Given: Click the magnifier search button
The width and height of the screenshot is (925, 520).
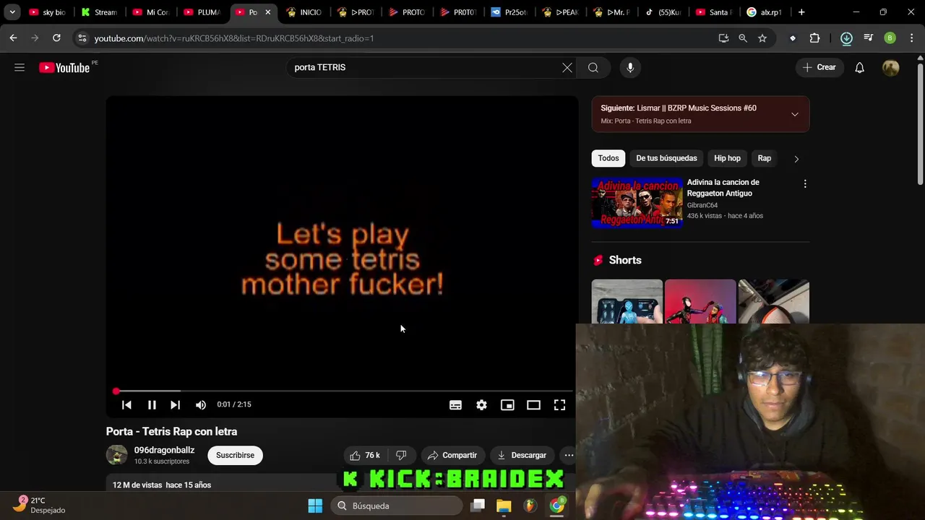Looking at the screenshot, I should point(593,67).
